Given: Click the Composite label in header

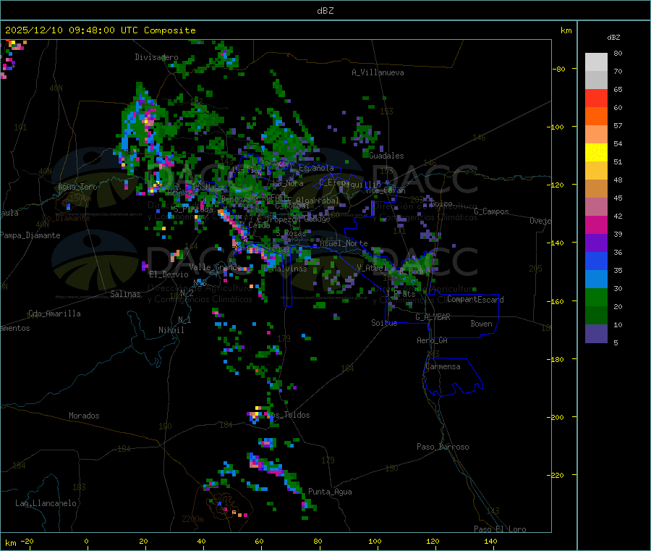Looking at the screenshot, I should (x=170, y=30).
